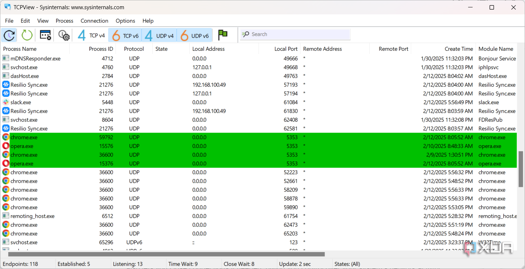Toggle the auto-refresh clock icon
The width and height of the screenshot is (525, 269).
click(9, 35)
